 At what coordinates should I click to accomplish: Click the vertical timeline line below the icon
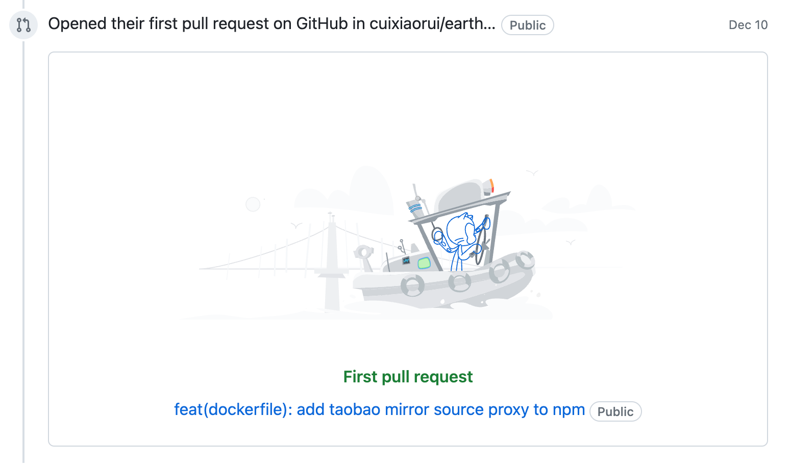click(23, 251)
